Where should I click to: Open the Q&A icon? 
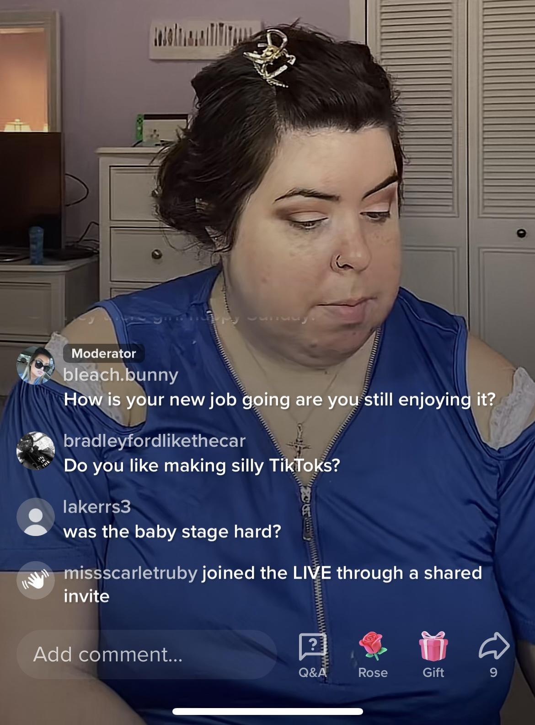pos(313,647)
